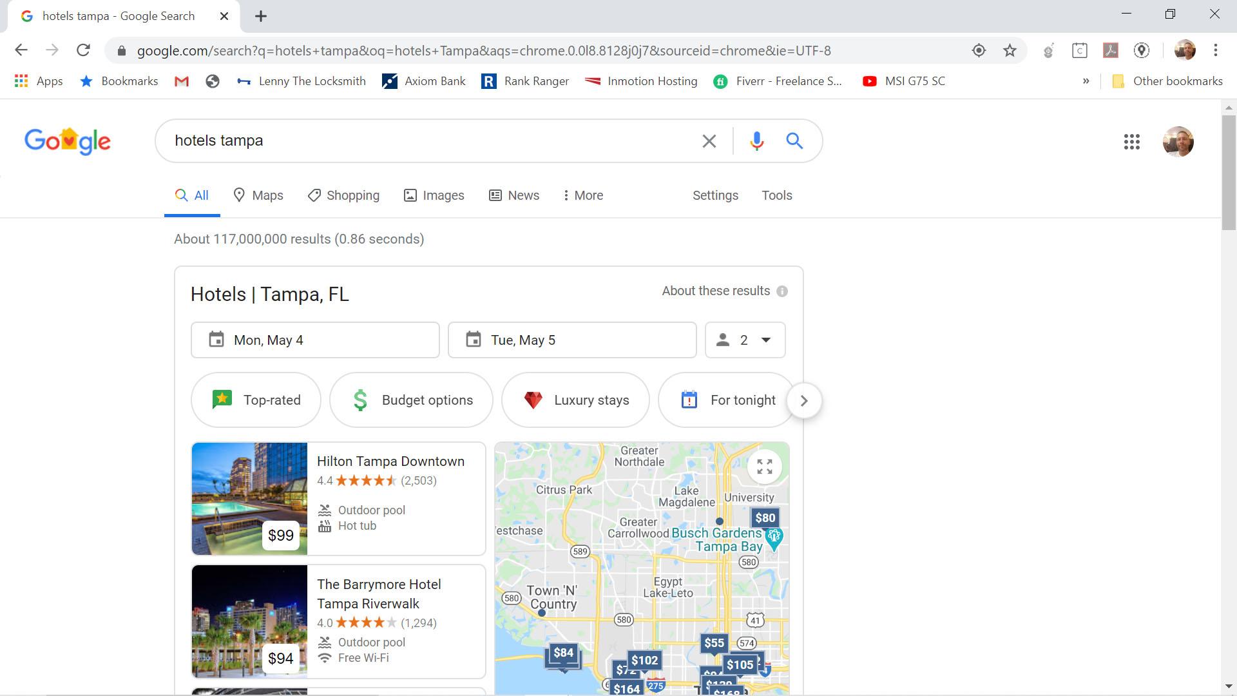The width and height of the screenshot is (1237, 696).
Task: Open the guests count dropdown
Action: [745, 340]
